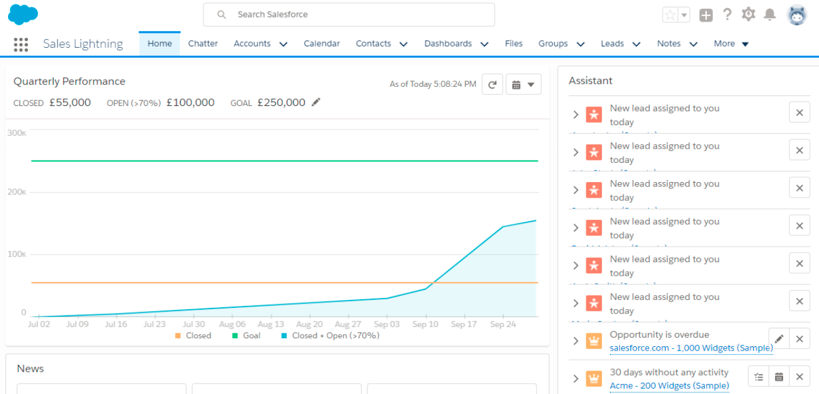Open the user profile avatar menu
819x394 pixels.
(x=797, y=15)
